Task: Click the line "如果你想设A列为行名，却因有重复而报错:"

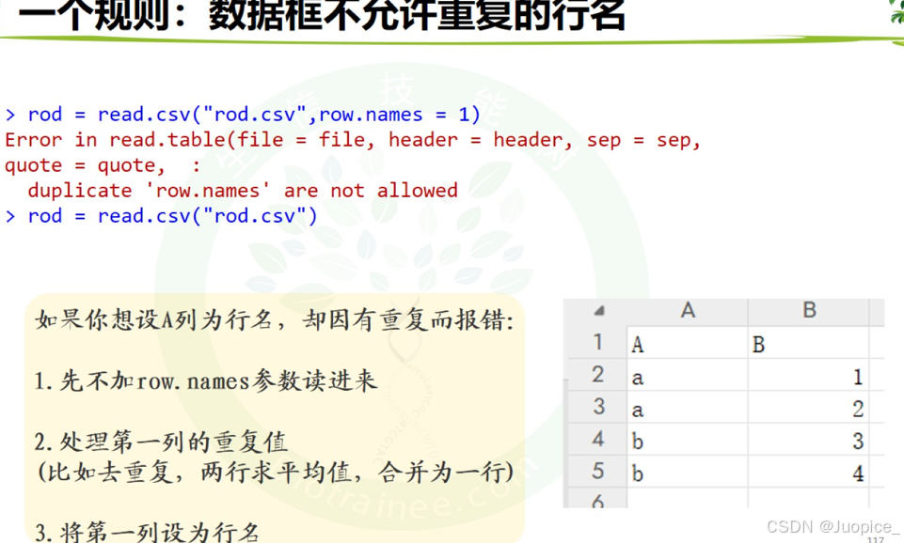Action: pos(275,319)
